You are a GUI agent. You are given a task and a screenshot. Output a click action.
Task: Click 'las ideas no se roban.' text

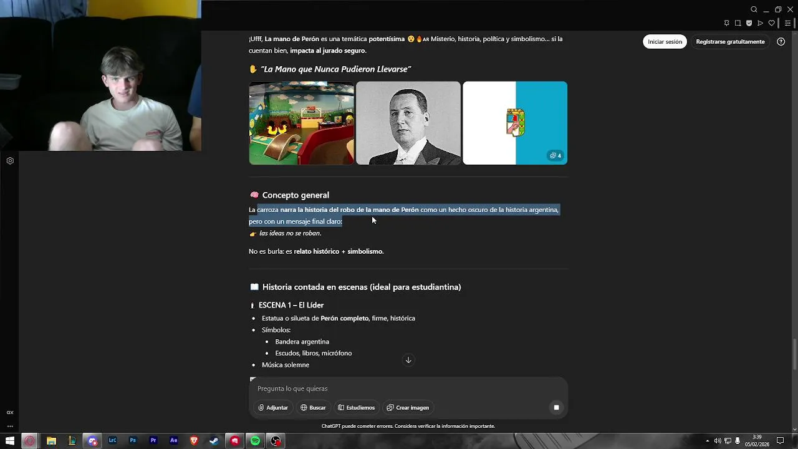click(x=290, y=233)
